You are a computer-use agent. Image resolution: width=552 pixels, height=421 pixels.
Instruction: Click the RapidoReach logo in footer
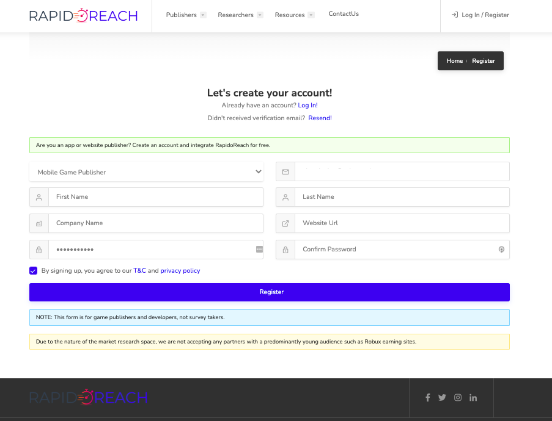pos(89,397)
